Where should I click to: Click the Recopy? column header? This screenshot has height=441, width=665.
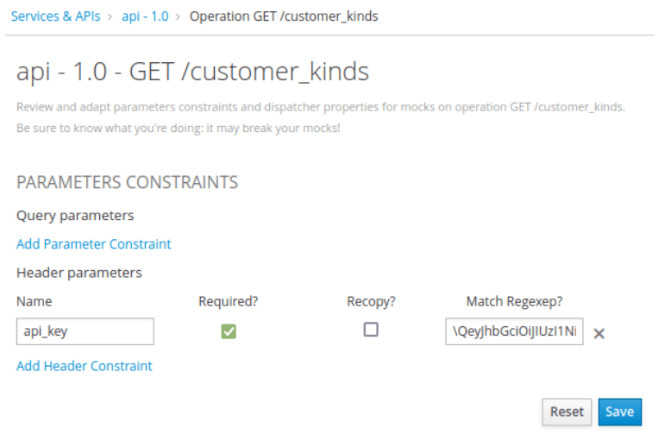(x=371, y=301)
